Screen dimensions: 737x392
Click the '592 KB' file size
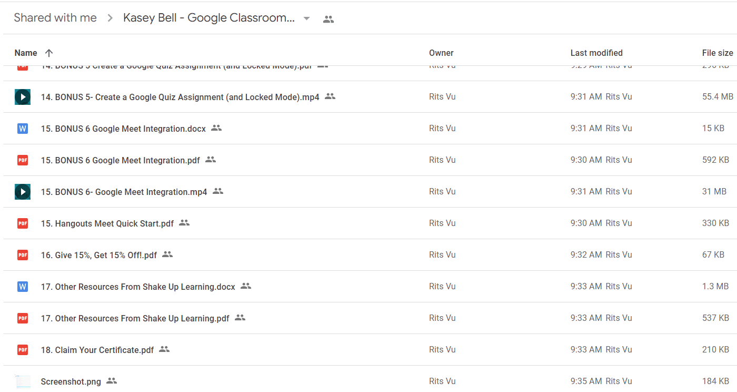[x=715, y=160]
